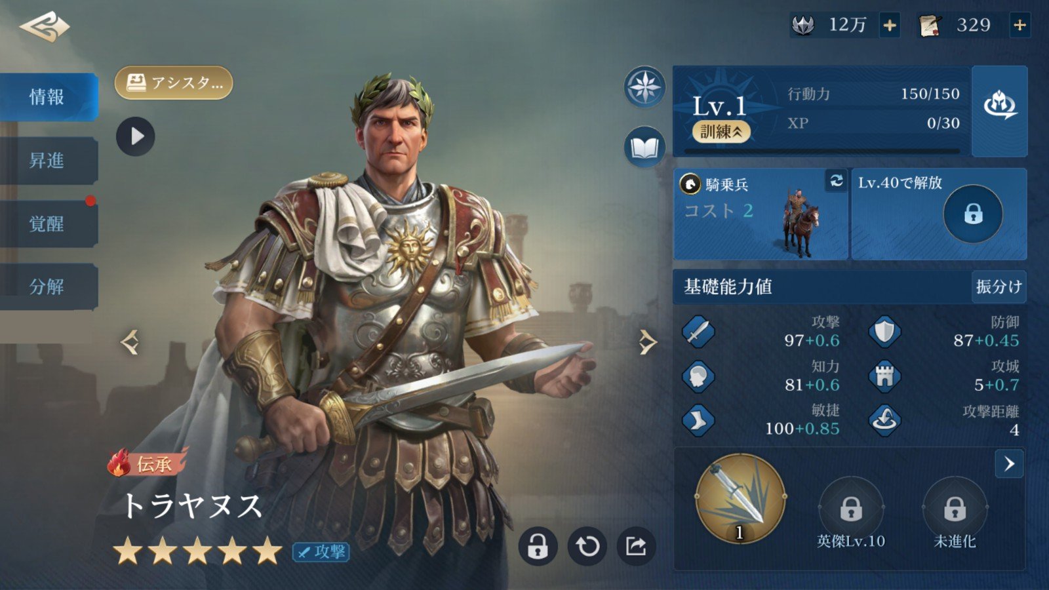Screen dimensions: 1049x590
Task: Click the reset rotate arrow icon
Action: click(587, 545)
